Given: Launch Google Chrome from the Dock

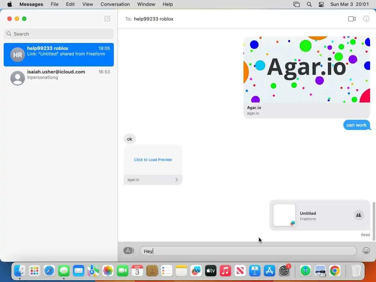Looking at the screenshot, I should 335,271.
